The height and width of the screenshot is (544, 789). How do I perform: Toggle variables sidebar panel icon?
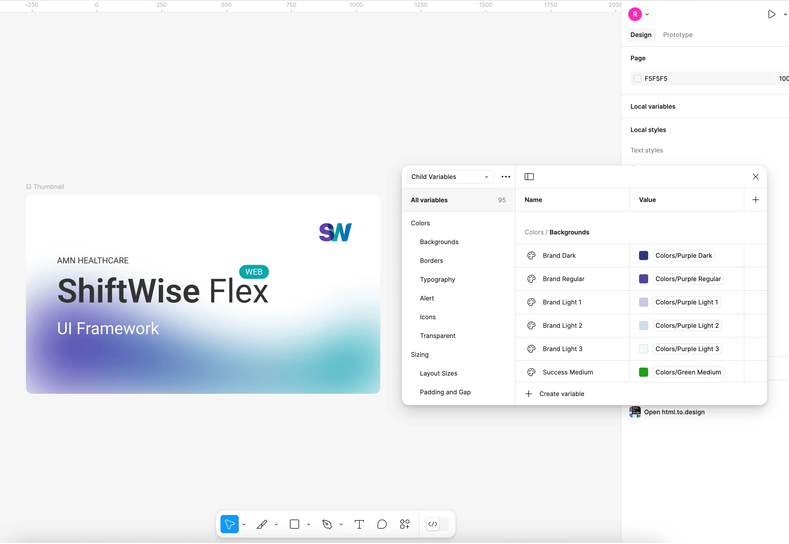click(x=529, y=177)
